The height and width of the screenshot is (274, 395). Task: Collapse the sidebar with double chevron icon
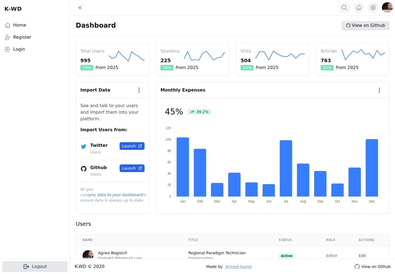(80, 8)
